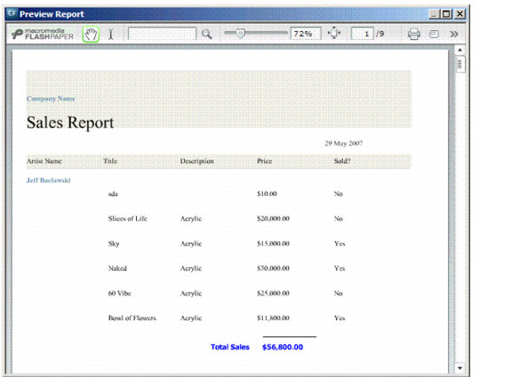Click the magnifier search icon
Screen dimensions: 512x377
(x=207, y=34)
